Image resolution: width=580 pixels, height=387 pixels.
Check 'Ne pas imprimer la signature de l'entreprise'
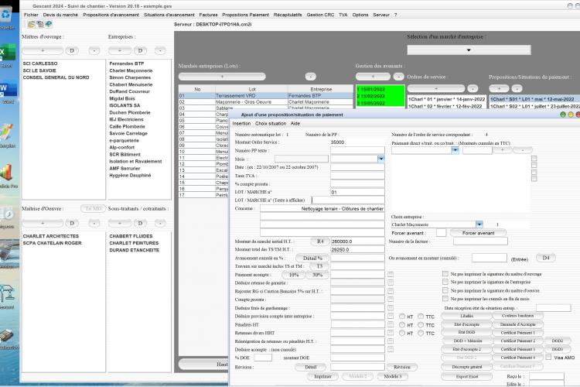tap(445, 282)
